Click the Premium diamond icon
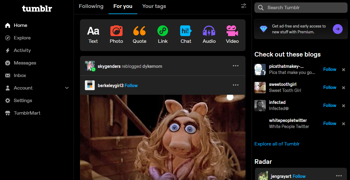Image resolution: width=350 pixels, height=180 pixels. pyautogui.click(x=263, y=29)
